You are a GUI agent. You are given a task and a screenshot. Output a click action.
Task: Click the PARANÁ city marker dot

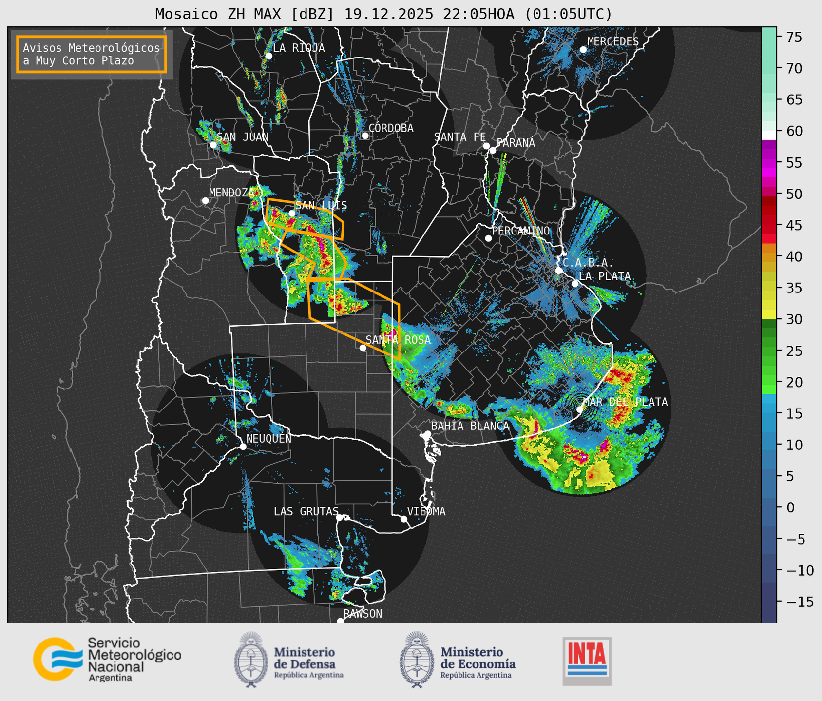tap(493, 150)
